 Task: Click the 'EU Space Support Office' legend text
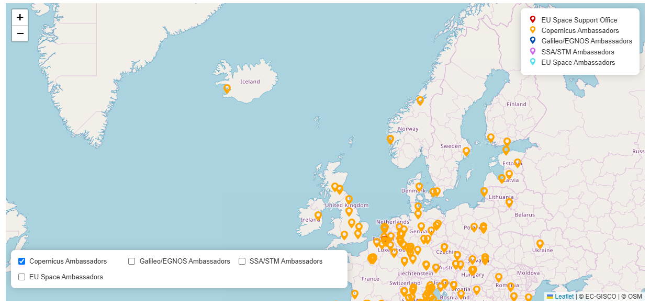579,20
